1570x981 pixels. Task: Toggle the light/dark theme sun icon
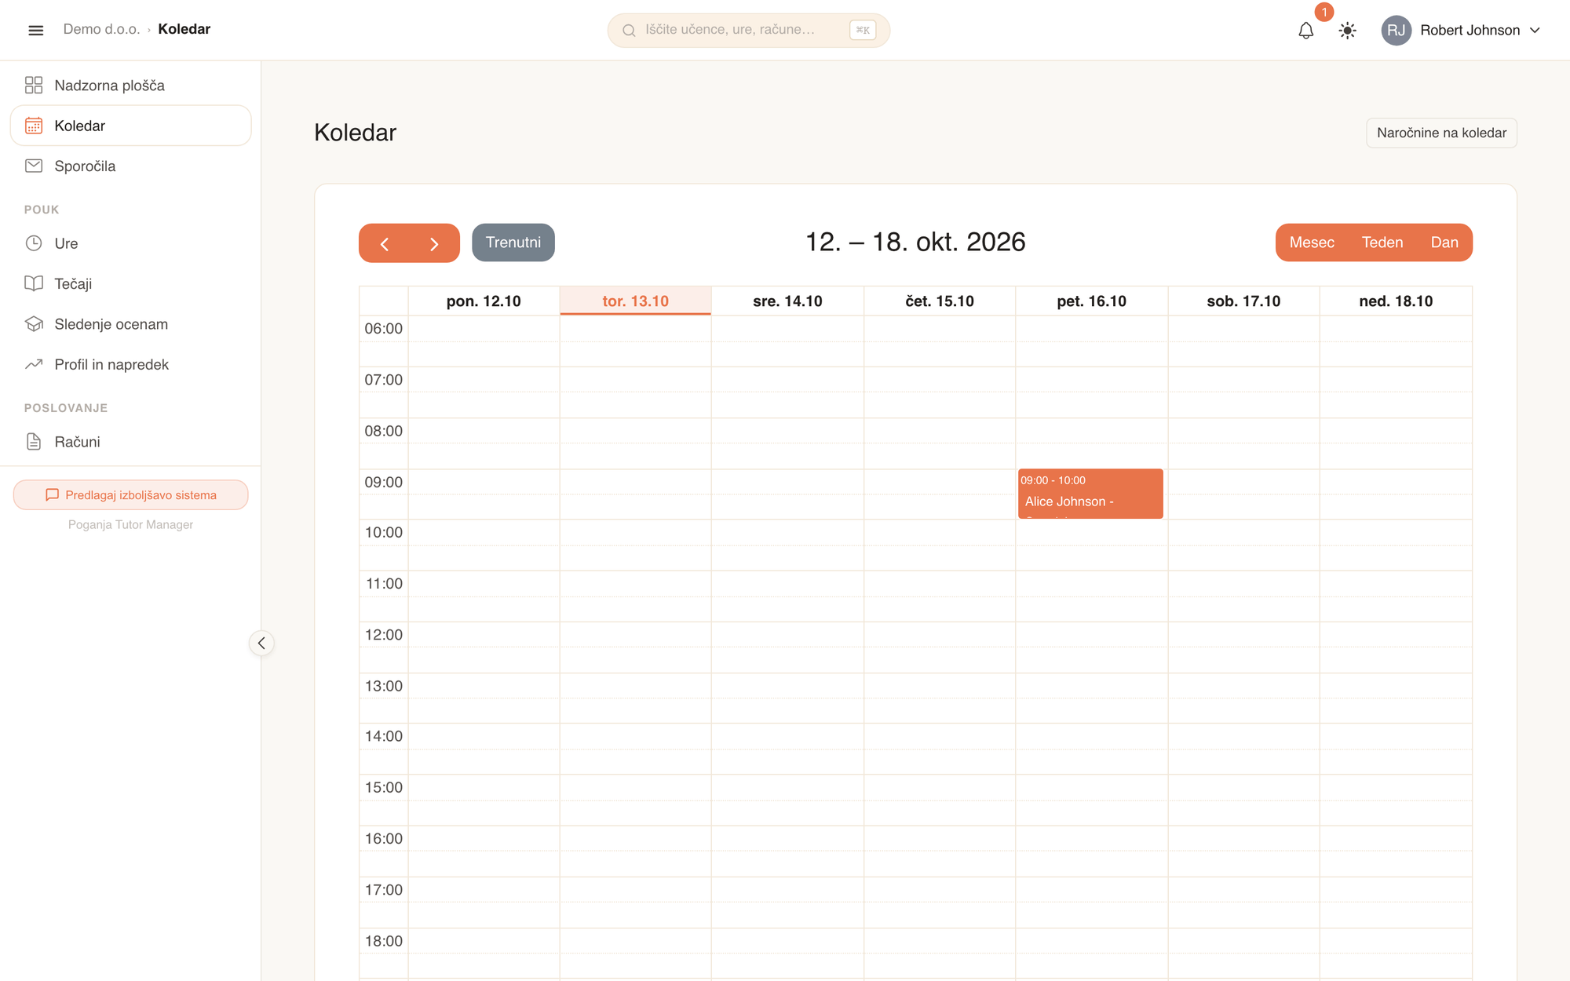pos(1347,31)
